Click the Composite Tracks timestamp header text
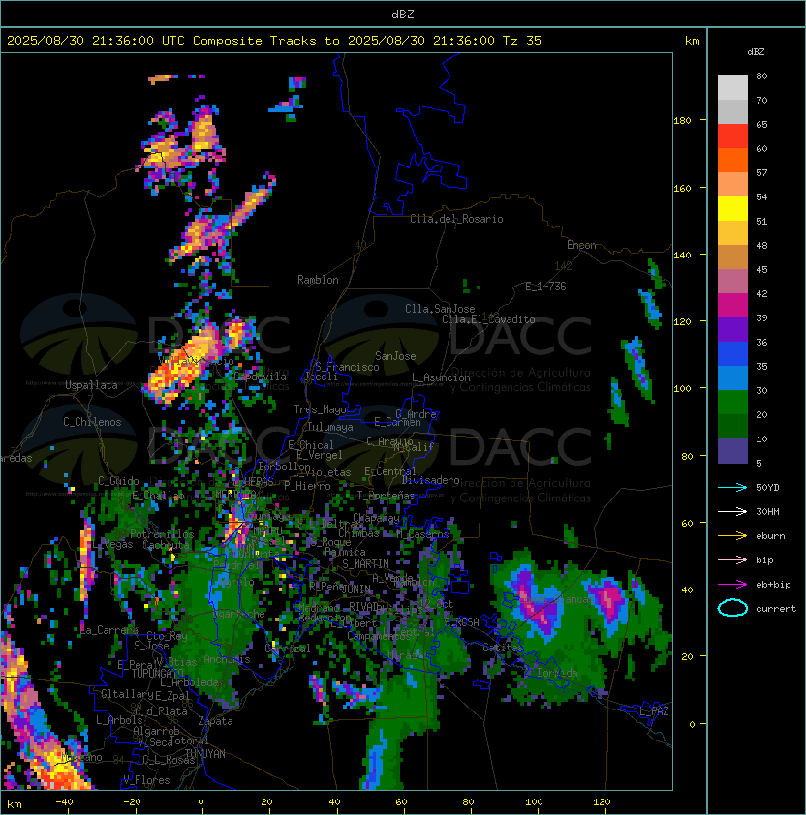806x815 pixels. (274, 40)
